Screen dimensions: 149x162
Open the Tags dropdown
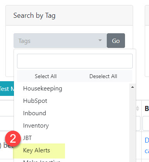(x=60, y=41)
